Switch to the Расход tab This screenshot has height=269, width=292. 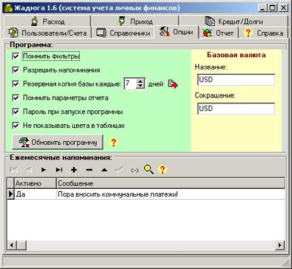pos(47,21)
